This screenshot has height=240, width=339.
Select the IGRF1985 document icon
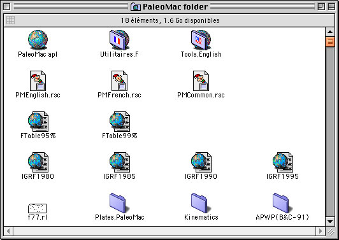[x=120, y=162]
